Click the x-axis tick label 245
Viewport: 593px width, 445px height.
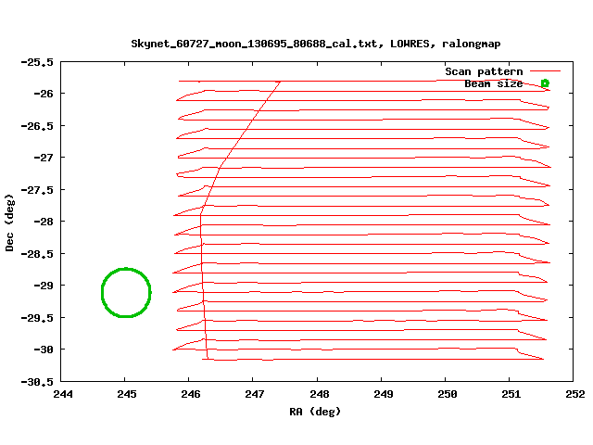tap(127, 394)
